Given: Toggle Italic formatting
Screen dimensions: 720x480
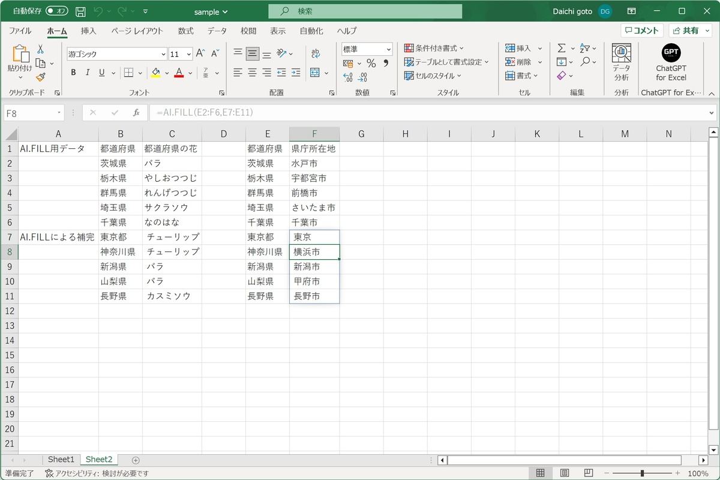Looking at the screenshot, I should tap(88, 73).
